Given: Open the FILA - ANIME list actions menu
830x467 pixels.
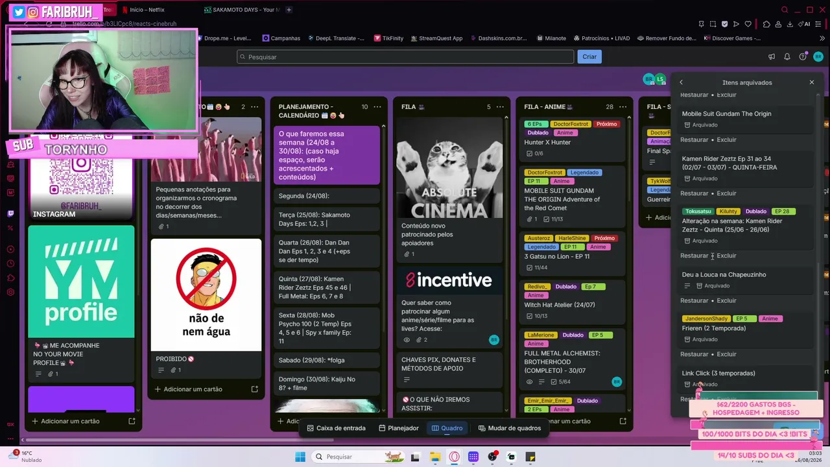Looking at the screenshot, I should (623, 107).
